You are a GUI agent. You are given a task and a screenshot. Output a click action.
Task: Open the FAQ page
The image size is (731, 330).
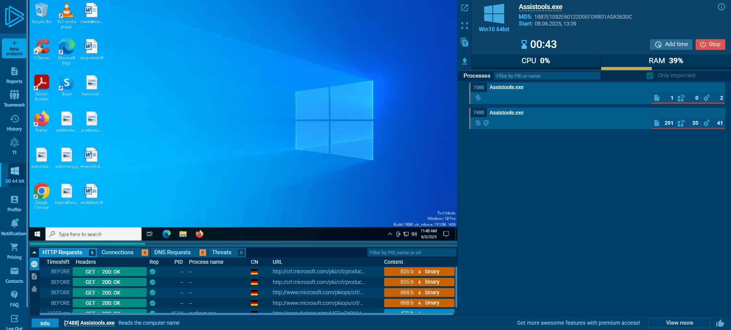point(14,299)
